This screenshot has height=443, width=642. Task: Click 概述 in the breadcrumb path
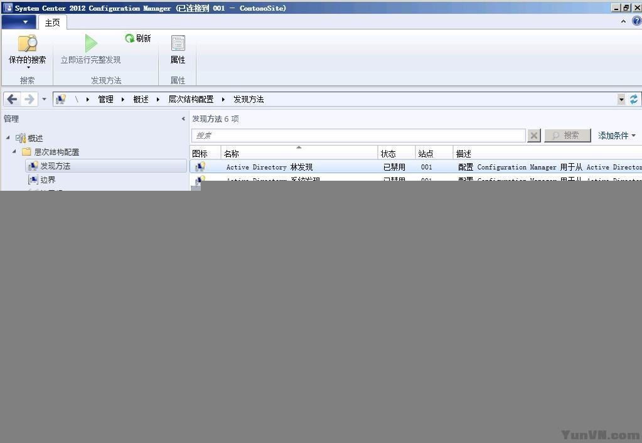tap(141, 99)
